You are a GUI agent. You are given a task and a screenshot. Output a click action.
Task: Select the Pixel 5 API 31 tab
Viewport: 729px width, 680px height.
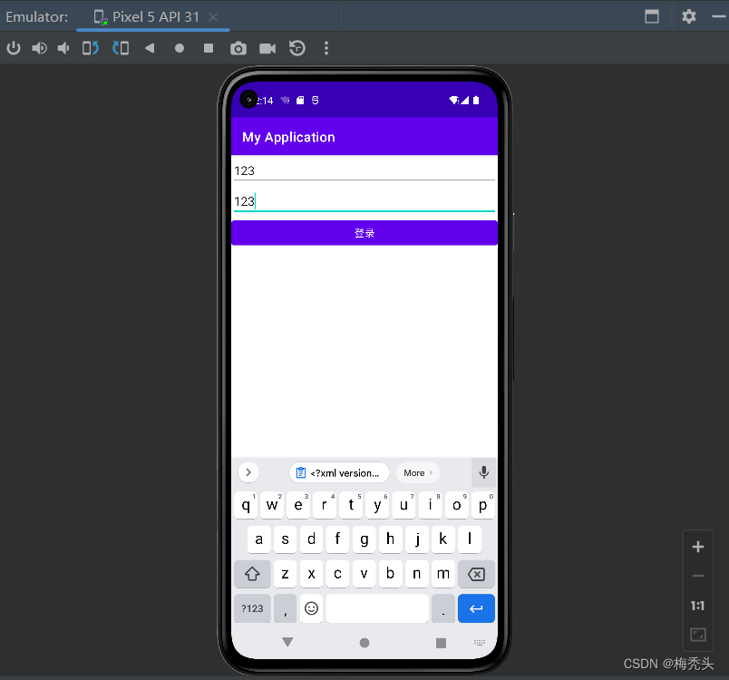point(152,16)
